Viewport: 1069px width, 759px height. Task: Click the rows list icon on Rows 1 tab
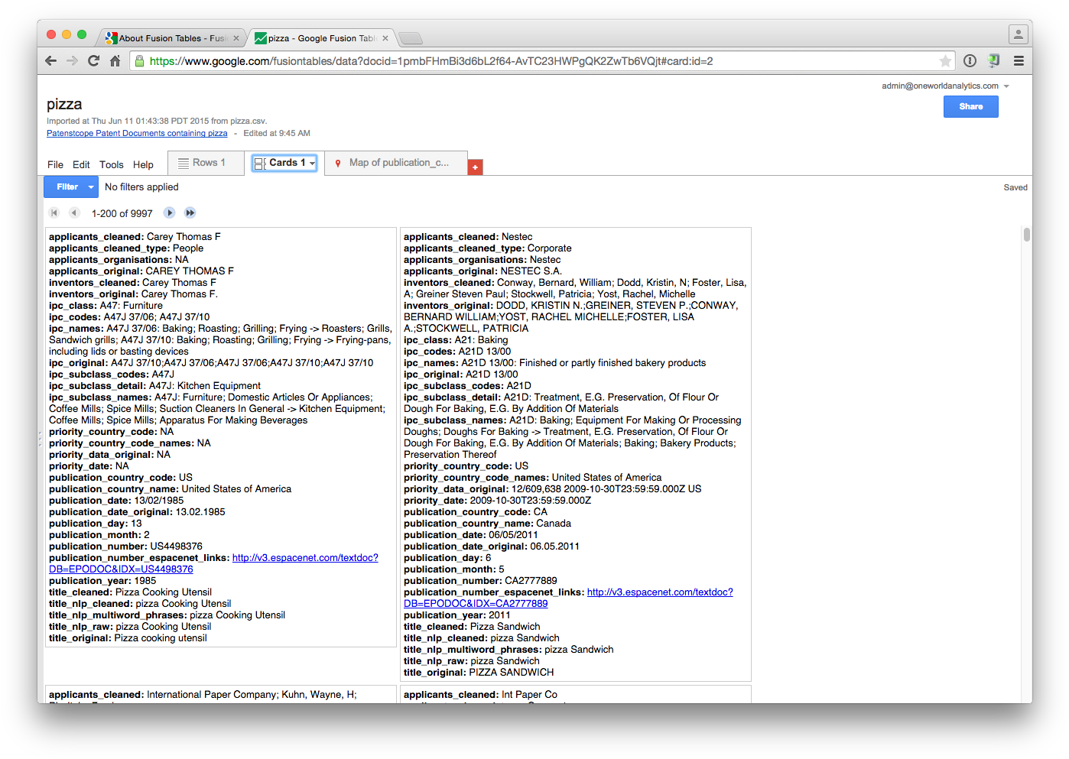pos(183,162)
